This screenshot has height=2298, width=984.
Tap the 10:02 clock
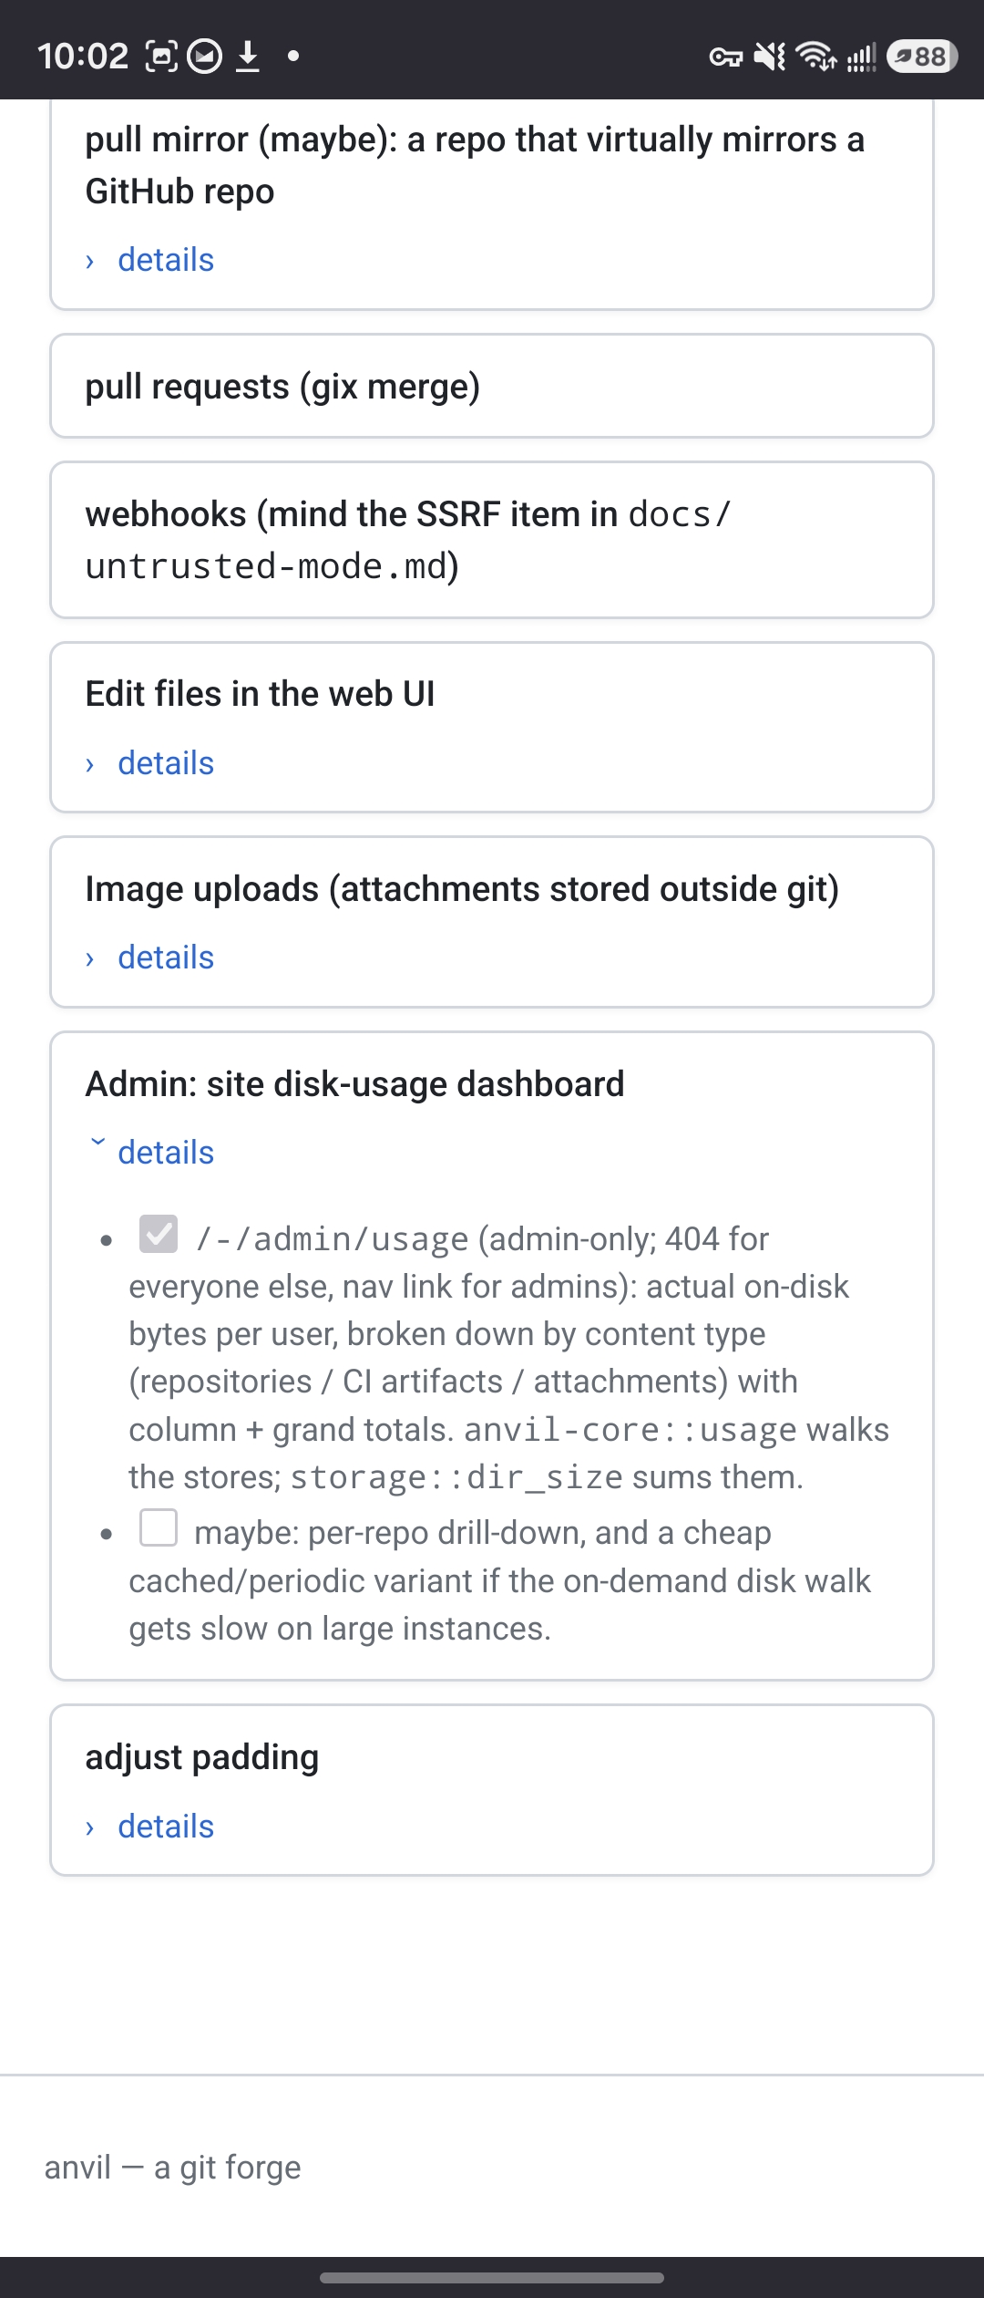[x=83, y=57]
